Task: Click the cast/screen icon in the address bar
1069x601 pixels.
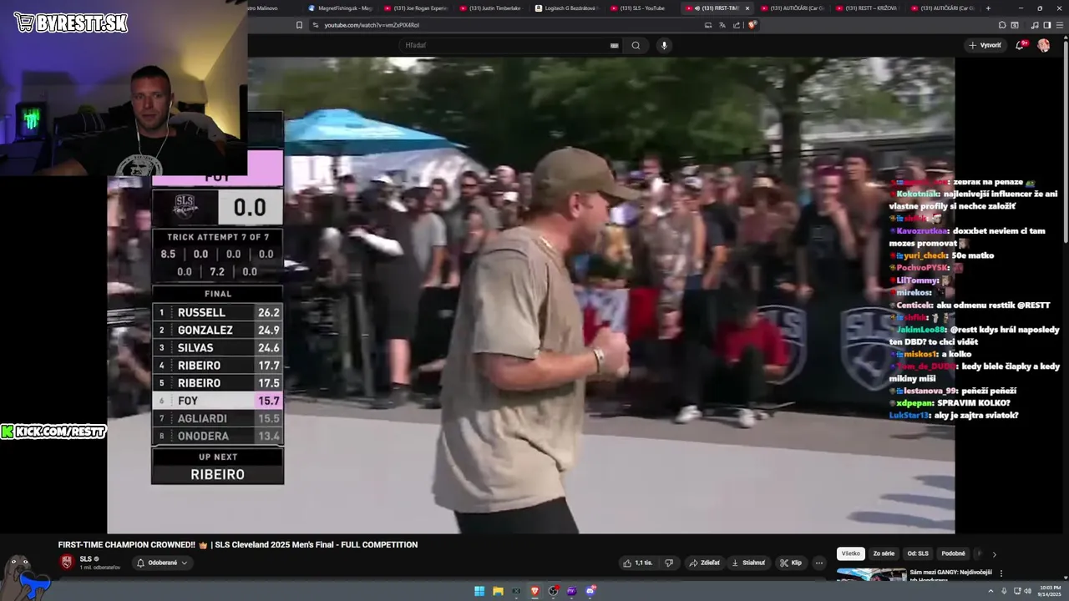Action: pyautogui.click(x=708, y=25)
